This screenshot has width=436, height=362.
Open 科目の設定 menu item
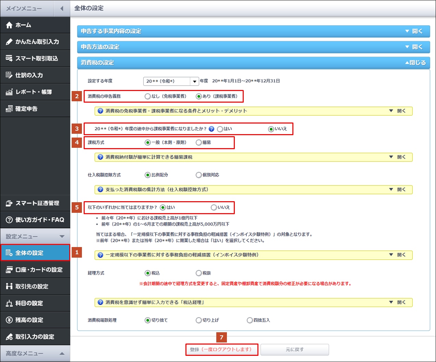[35, 303]
